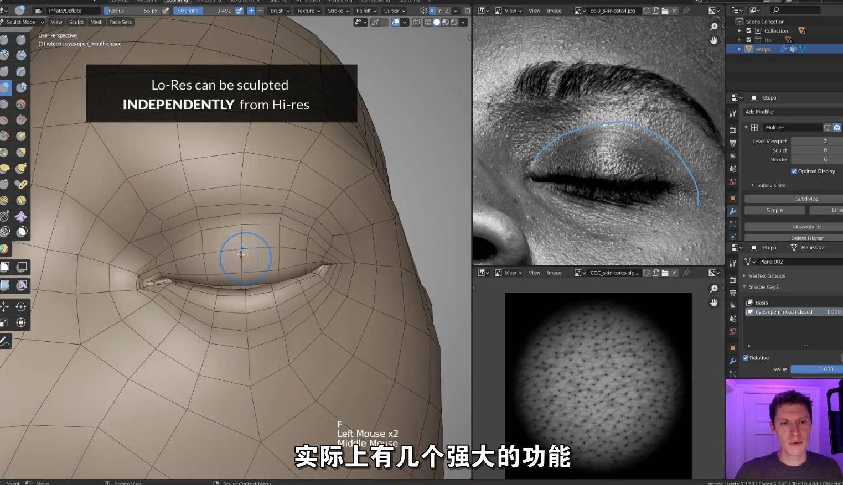Toggle strength pen pressure

tap(239, 11)
